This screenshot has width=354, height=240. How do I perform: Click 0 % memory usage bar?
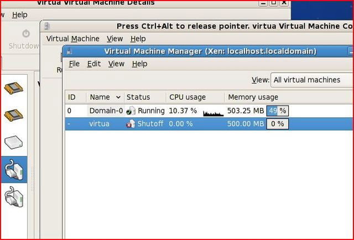[278, 124]
